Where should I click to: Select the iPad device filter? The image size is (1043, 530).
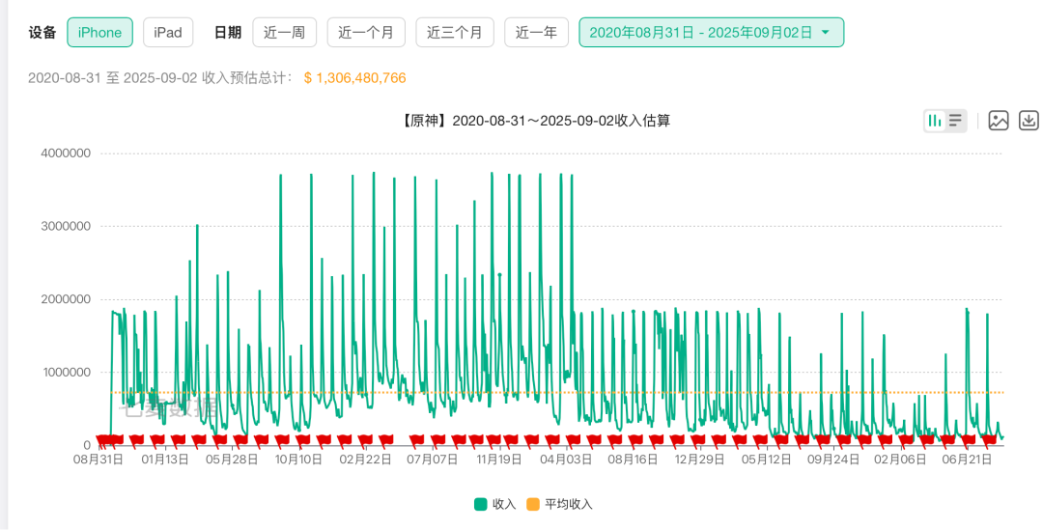coord(168,33)
